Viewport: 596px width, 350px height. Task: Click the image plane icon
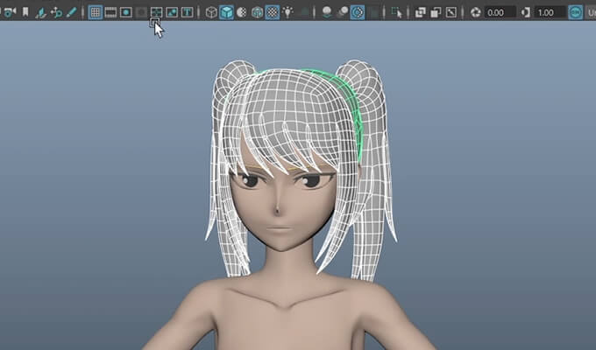(x=40, y=12)
